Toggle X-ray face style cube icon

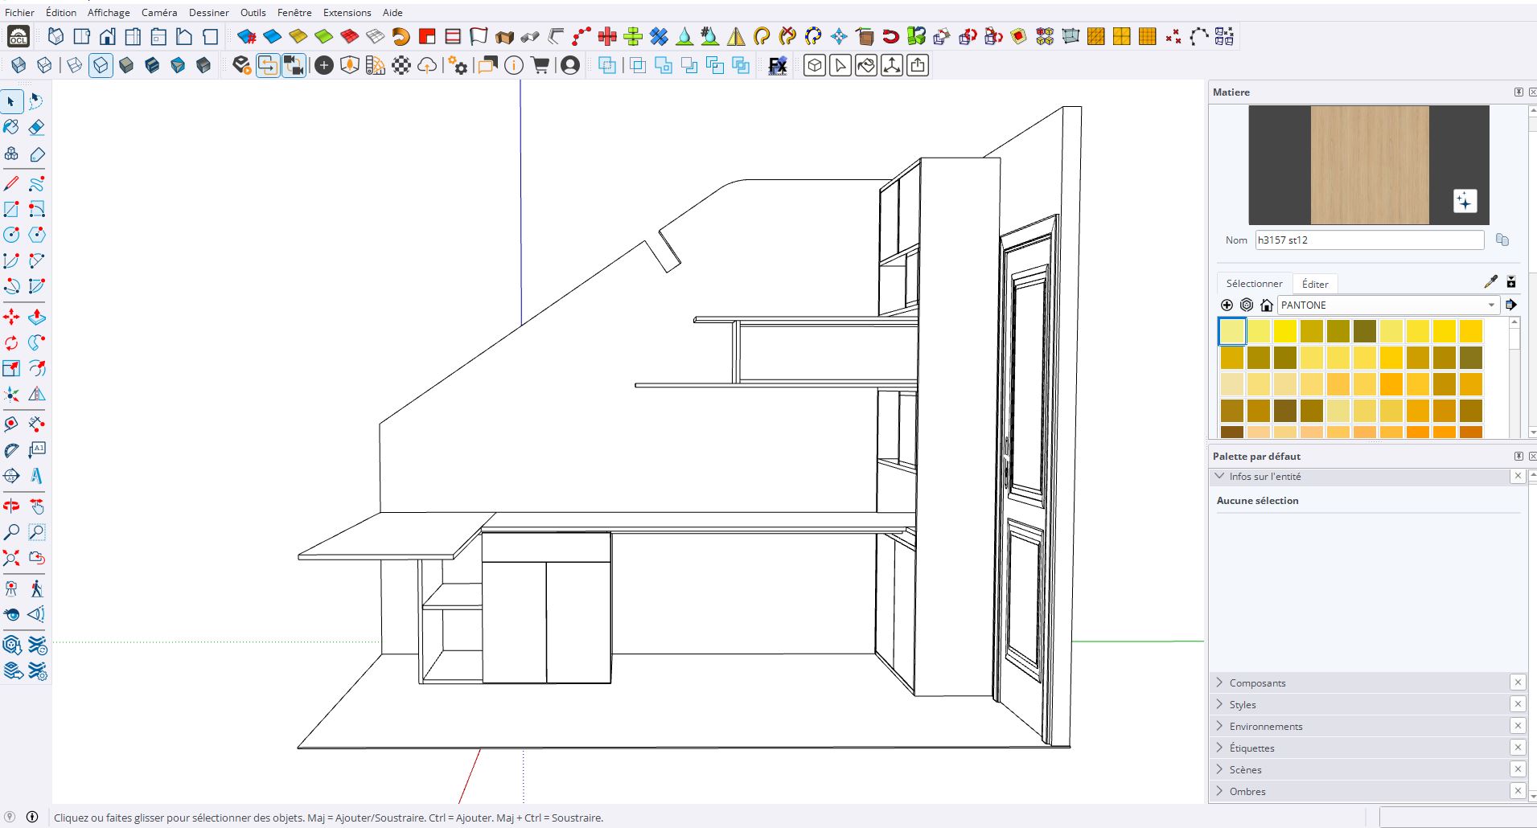[18, 66]
